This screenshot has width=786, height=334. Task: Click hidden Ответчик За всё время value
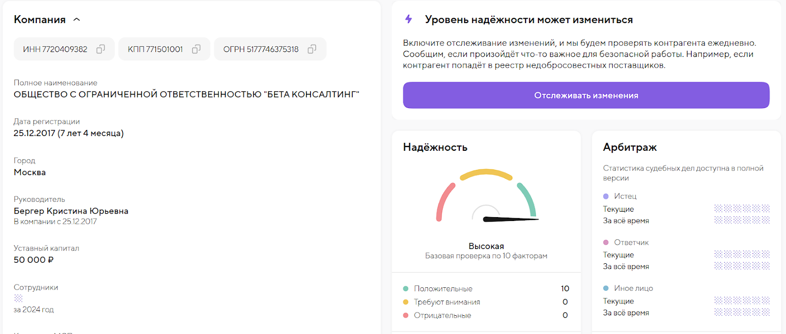pyautogui.click(x=742, y=266)
